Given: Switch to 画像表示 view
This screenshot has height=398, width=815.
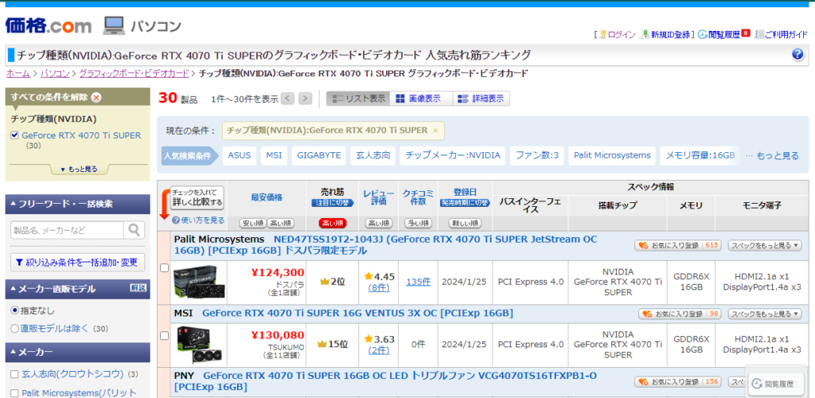Looking at the screenshot, I should click(421, 99).
